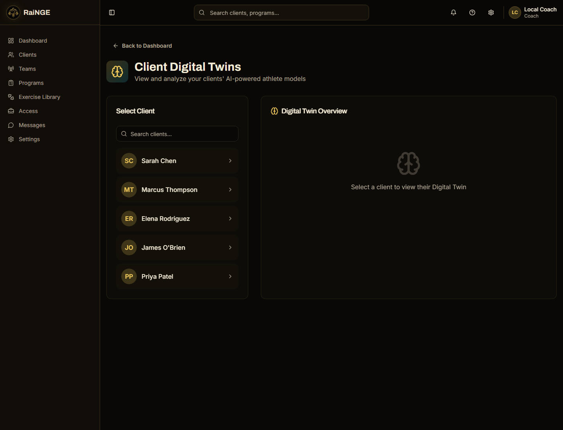Open the notifications bell
The width and height of the screenshot is (563, 430).
[454, 13]
